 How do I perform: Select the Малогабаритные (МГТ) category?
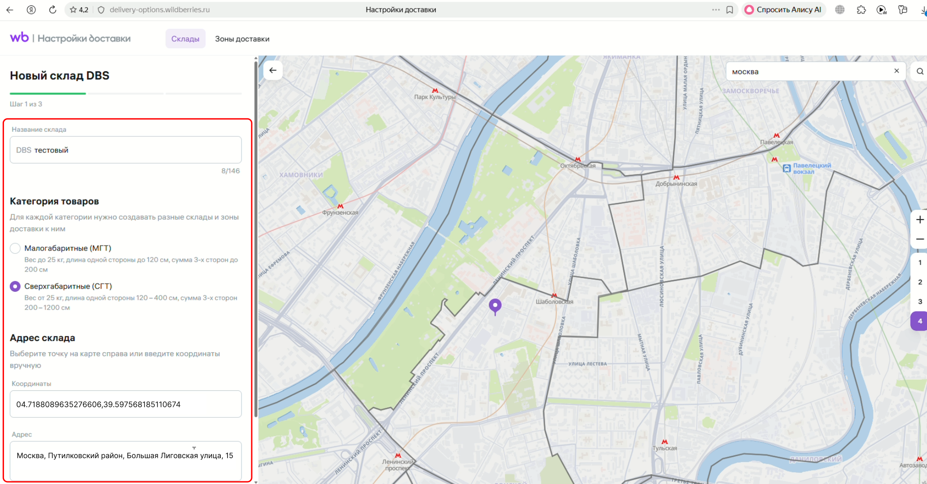pyautogui.click(x=15, y=248)
